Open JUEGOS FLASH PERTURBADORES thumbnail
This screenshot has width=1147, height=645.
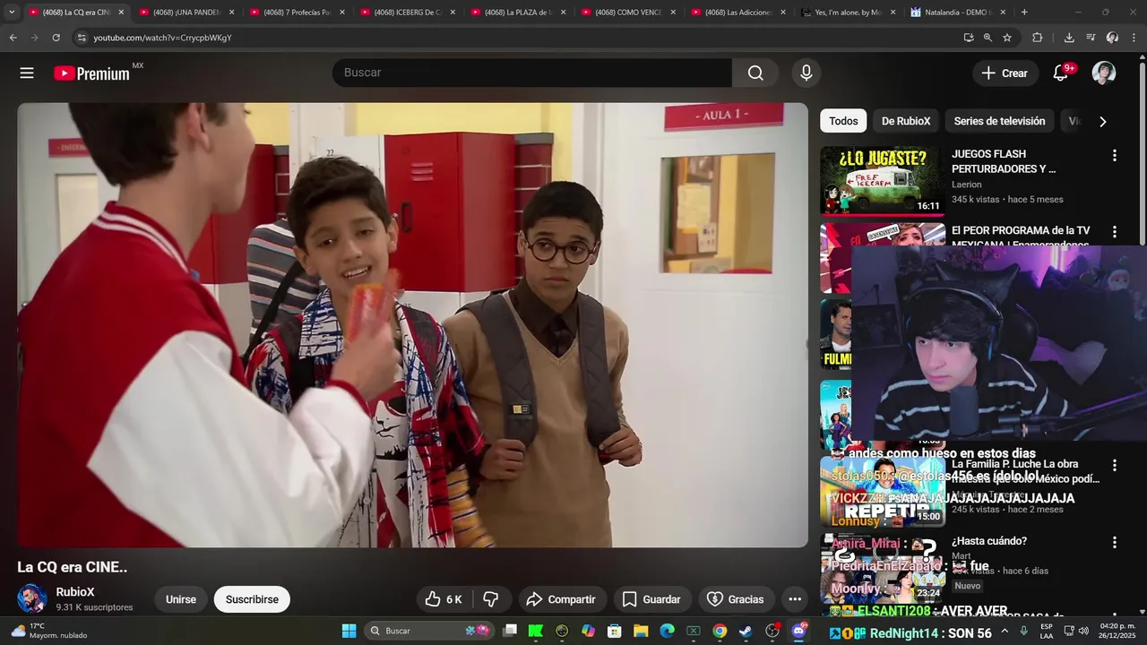coord(883,181)
